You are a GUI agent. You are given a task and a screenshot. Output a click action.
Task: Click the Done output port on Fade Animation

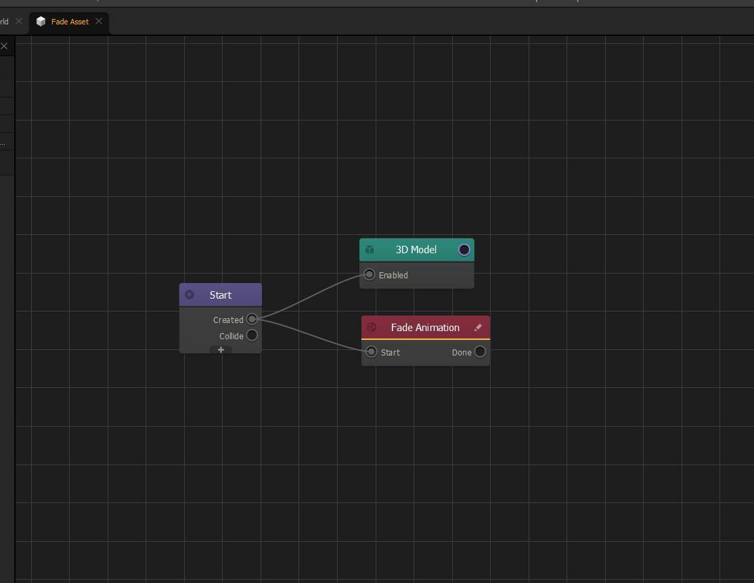click(x=480, y=352)
